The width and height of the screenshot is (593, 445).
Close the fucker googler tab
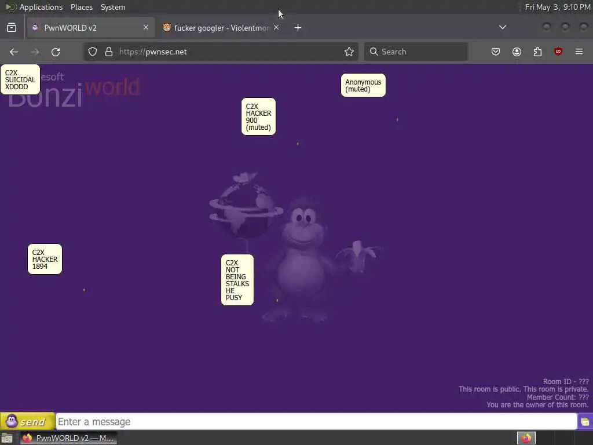click(276, 27)
